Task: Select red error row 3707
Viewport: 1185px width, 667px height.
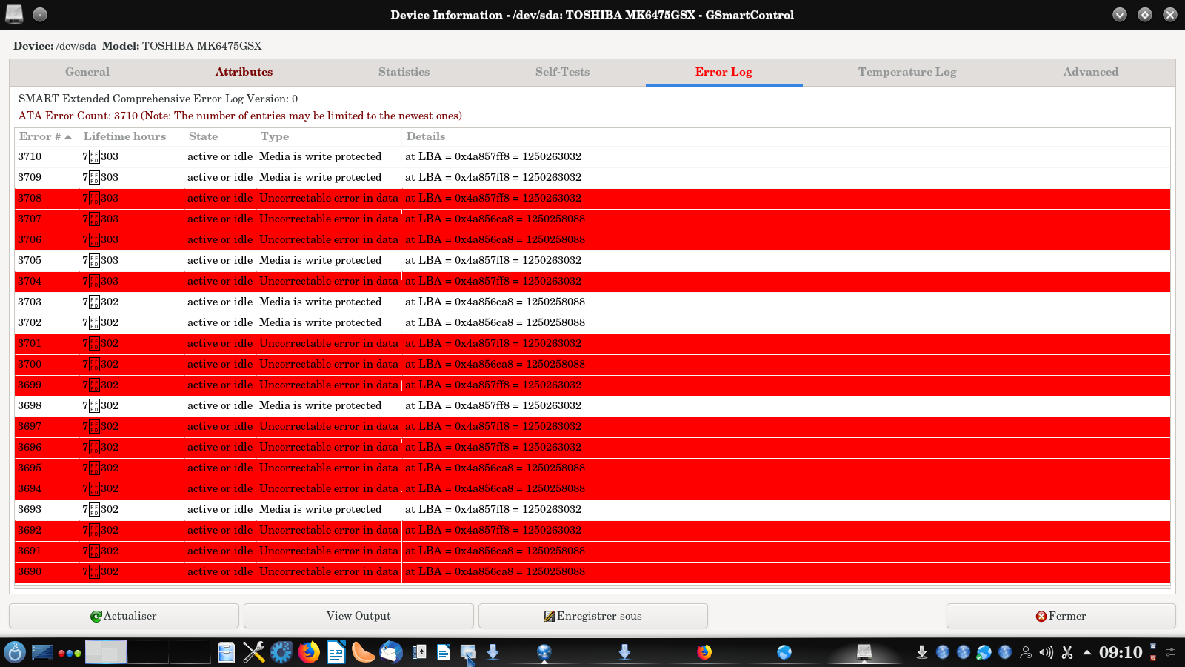Action: pyautogui.click(x=592, y=219)
